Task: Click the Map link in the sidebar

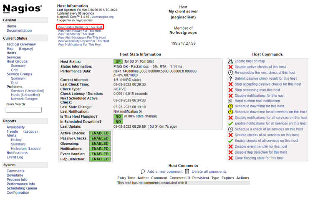Action: (10, 49)
